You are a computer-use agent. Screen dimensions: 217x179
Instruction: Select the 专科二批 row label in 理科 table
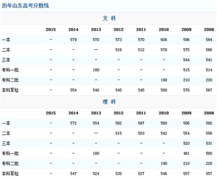coord(10,163)
